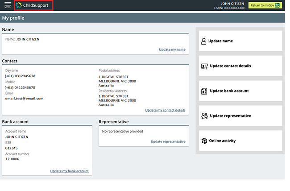
Task: Click the Update contact details card icon
Action: (204, 66)
